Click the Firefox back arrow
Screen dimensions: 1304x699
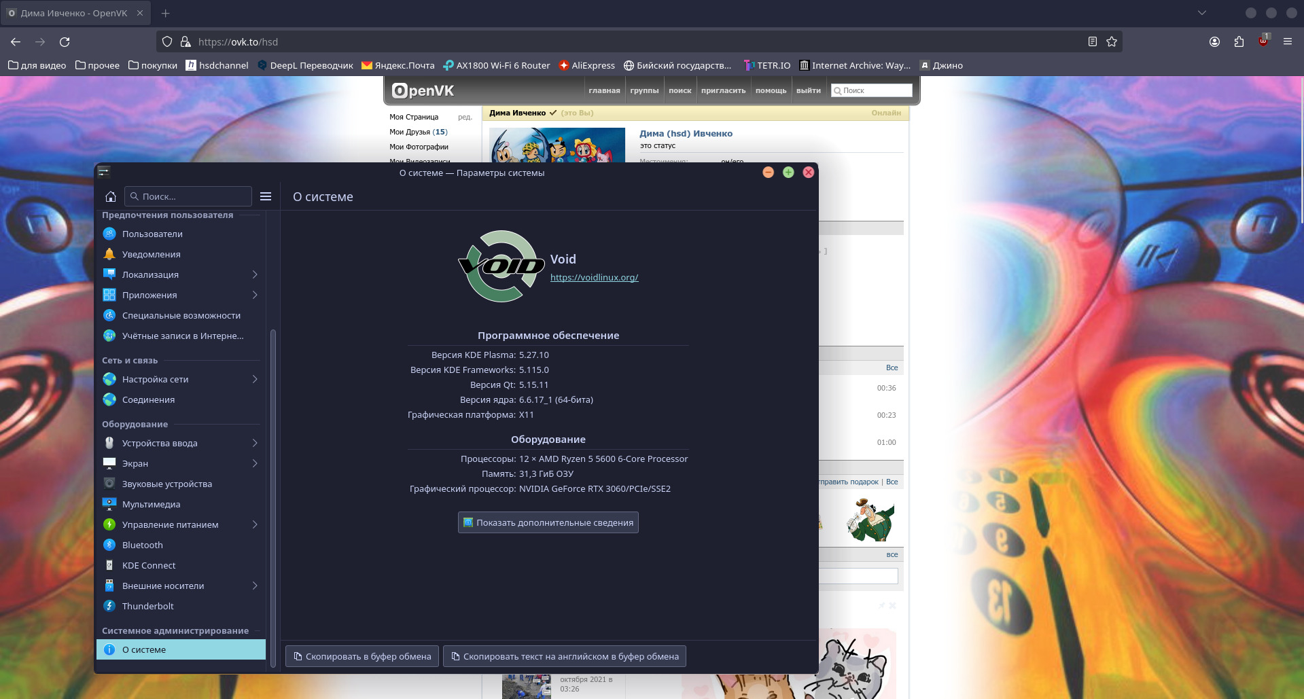pos(16,41)
